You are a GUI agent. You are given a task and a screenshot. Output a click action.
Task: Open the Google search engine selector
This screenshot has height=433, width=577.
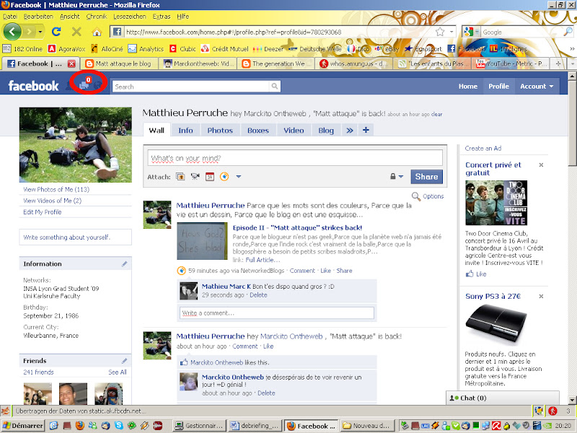click(x=472, y=32)
